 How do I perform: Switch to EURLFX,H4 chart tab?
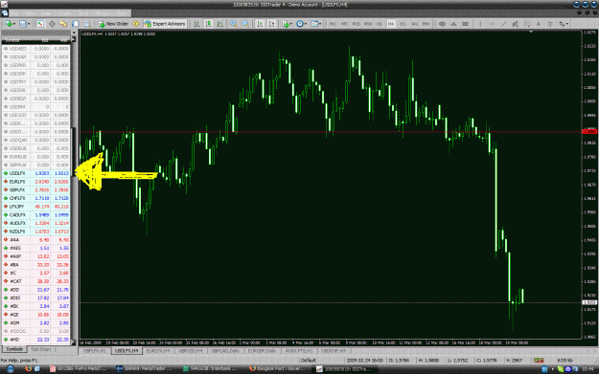tap(158, 350)
